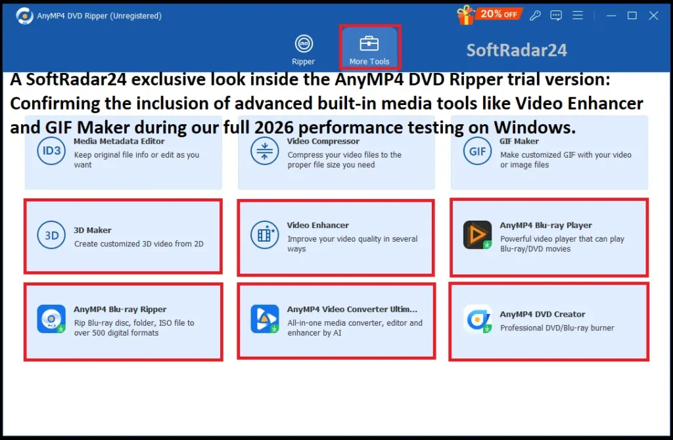This screenshot has width=673, height=440.
Task: Open the AnyMP4 Video Converter Ultimate icon
Action: coord(265,320)
